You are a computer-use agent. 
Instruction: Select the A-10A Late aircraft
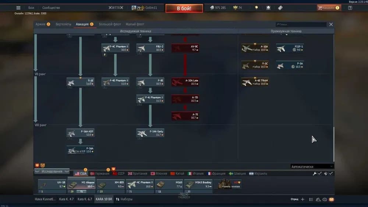tap(185, 82)
